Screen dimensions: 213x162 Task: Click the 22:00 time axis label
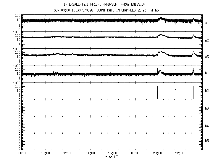click(180, 153)
